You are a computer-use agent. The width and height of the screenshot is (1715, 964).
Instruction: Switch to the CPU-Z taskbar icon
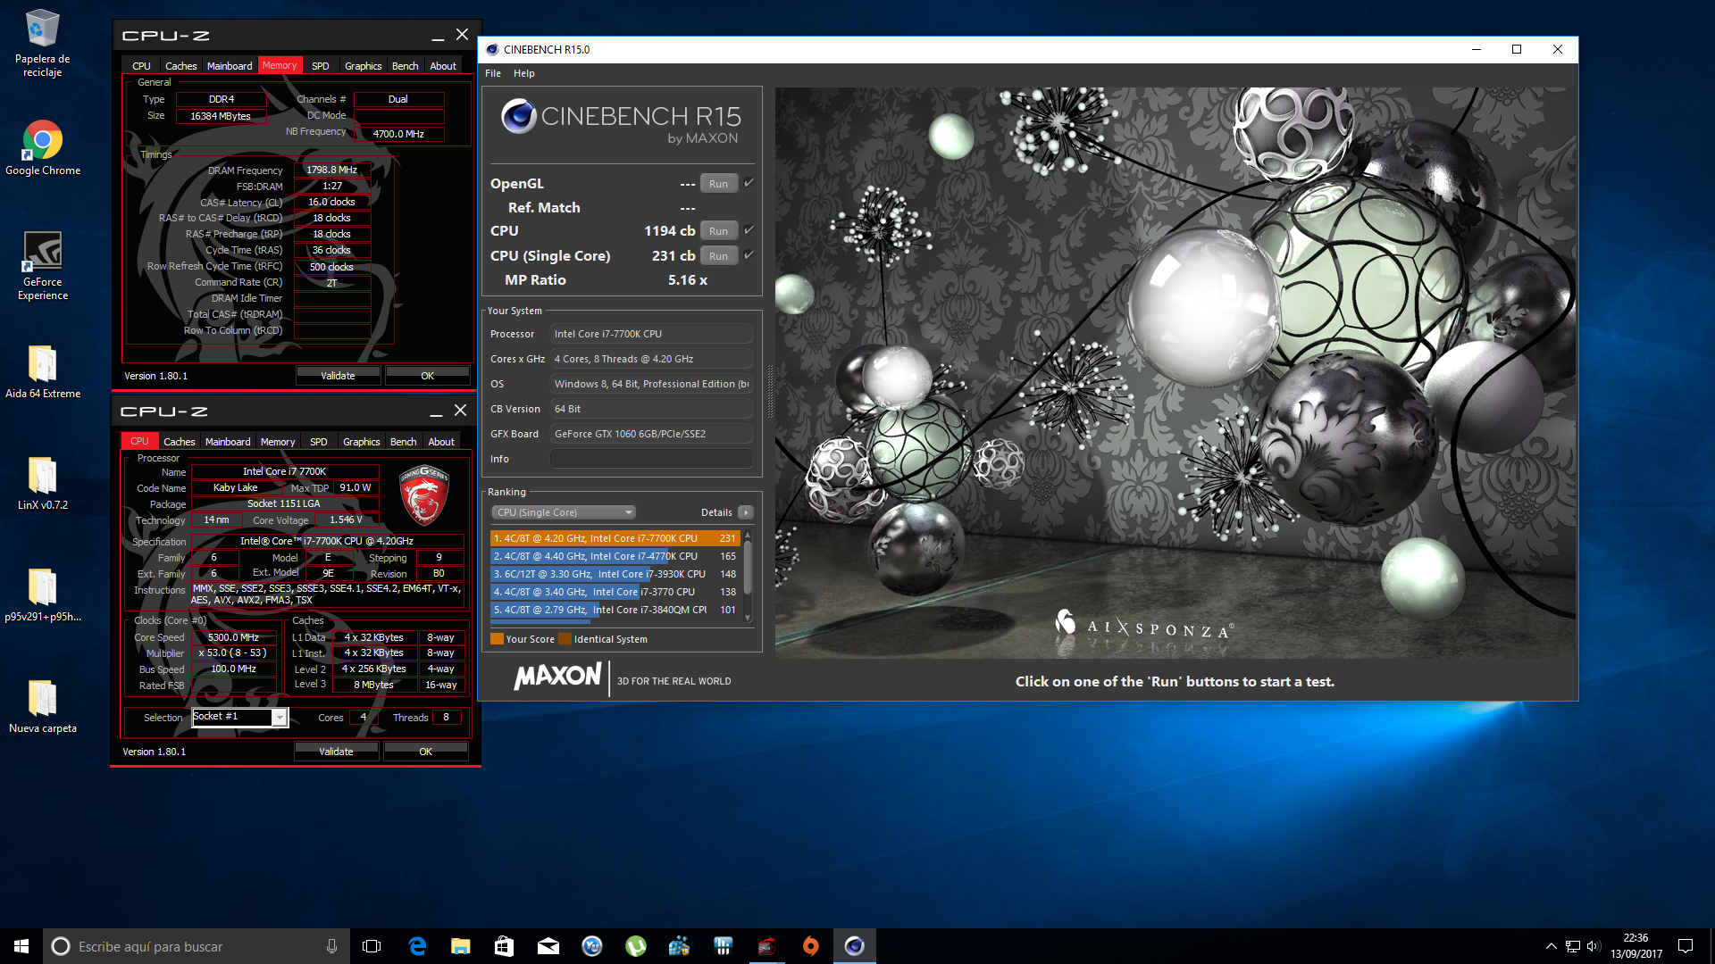point(766,946)
